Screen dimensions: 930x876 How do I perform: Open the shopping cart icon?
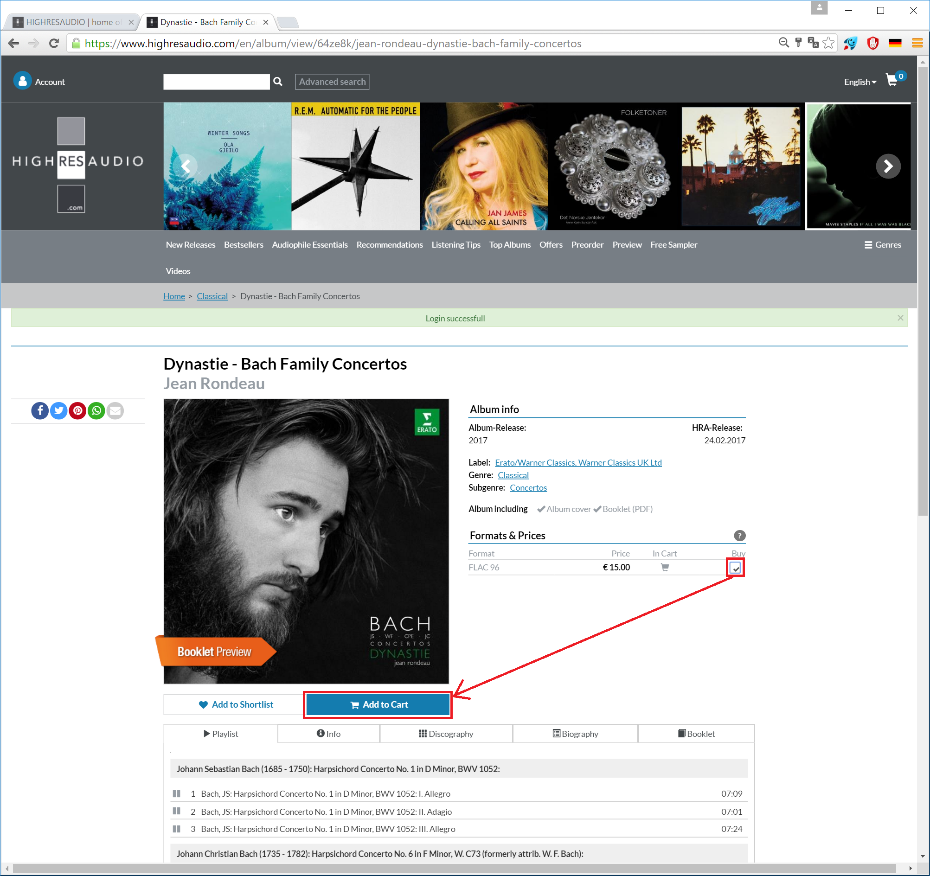892,80
